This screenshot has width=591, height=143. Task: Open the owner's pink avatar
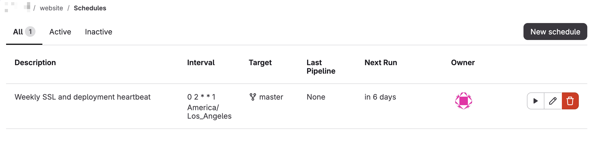point(463,101)
